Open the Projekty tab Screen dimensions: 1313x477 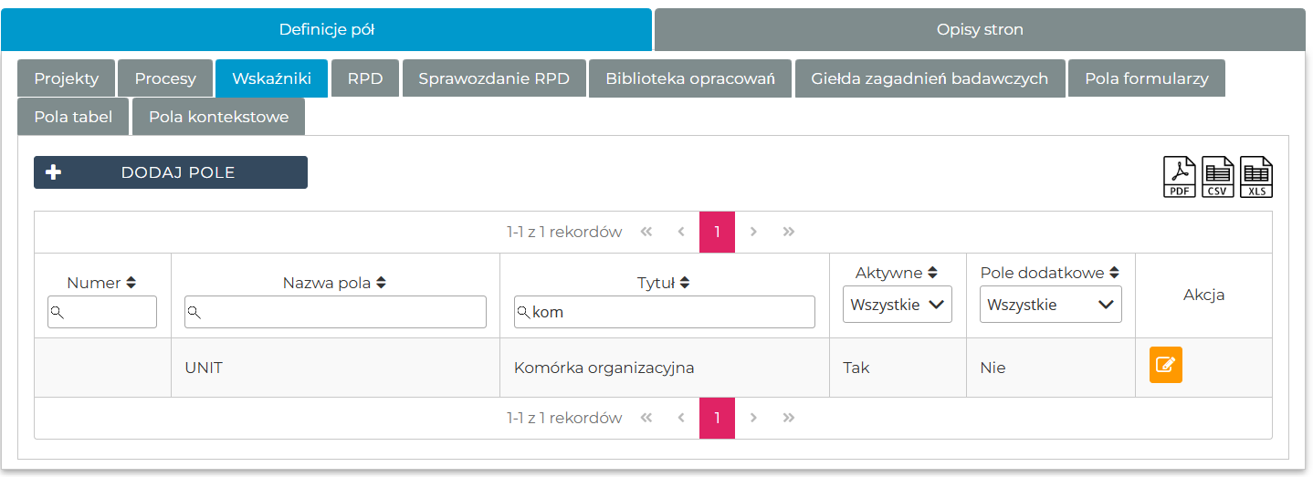point(66,78)
